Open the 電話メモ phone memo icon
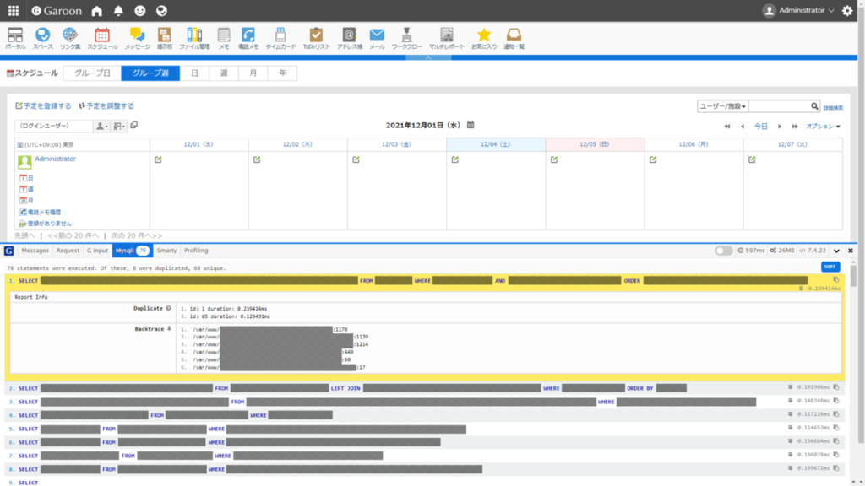Viewport: 865px width, 486px height. (248, 39)
